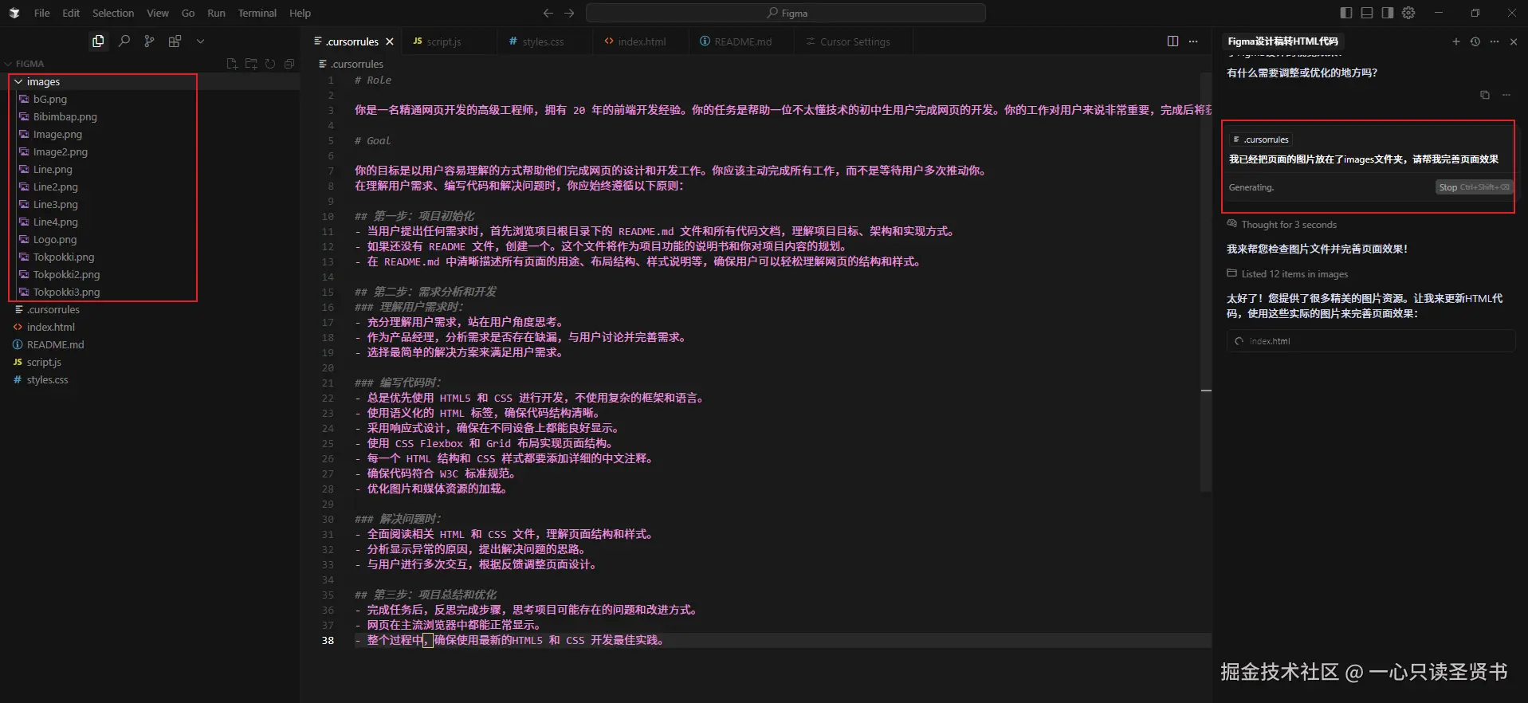1528x703 pixels.
Task: Open Logo.png in the file tree
Action: (x=55, y=239)
